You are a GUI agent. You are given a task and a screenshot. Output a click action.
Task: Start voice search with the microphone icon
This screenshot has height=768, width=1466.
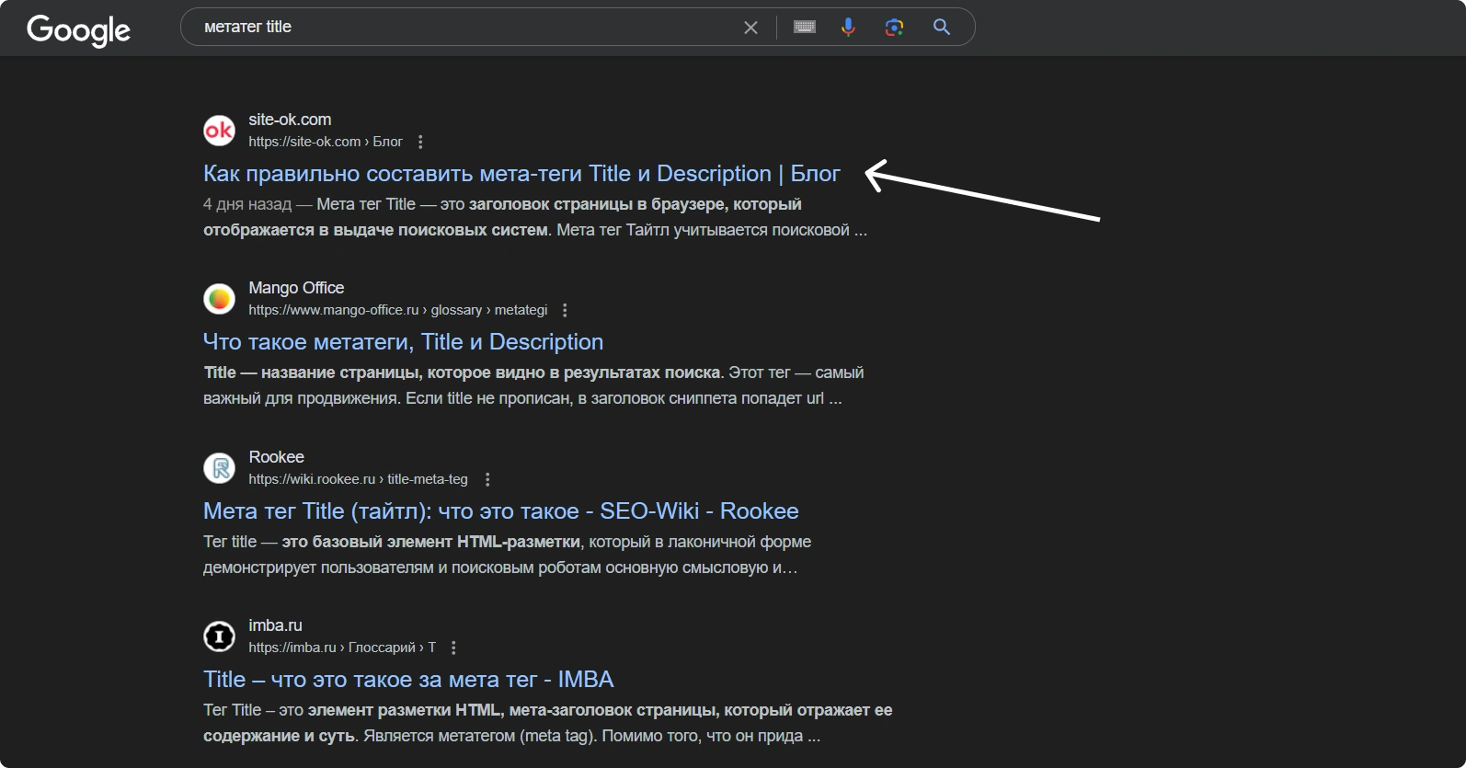point(848,27)
